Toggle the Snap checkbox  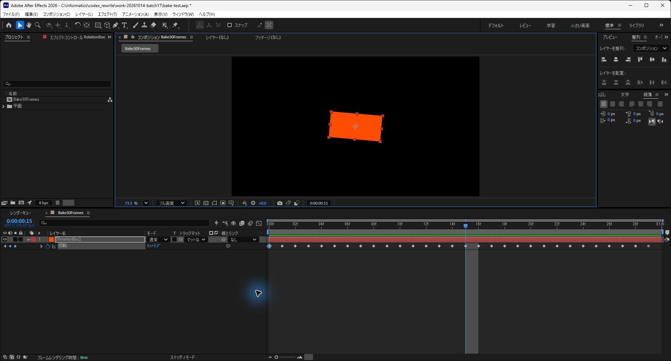230,25
